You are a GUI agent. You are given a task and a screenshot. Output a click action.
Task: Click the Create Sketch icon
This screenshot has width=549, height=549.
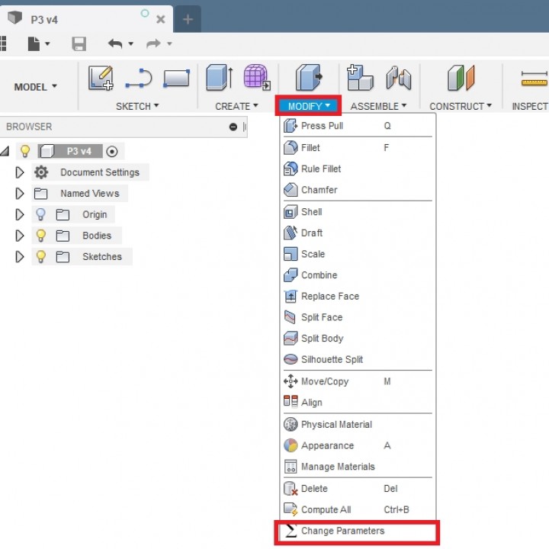pos(101,78)
